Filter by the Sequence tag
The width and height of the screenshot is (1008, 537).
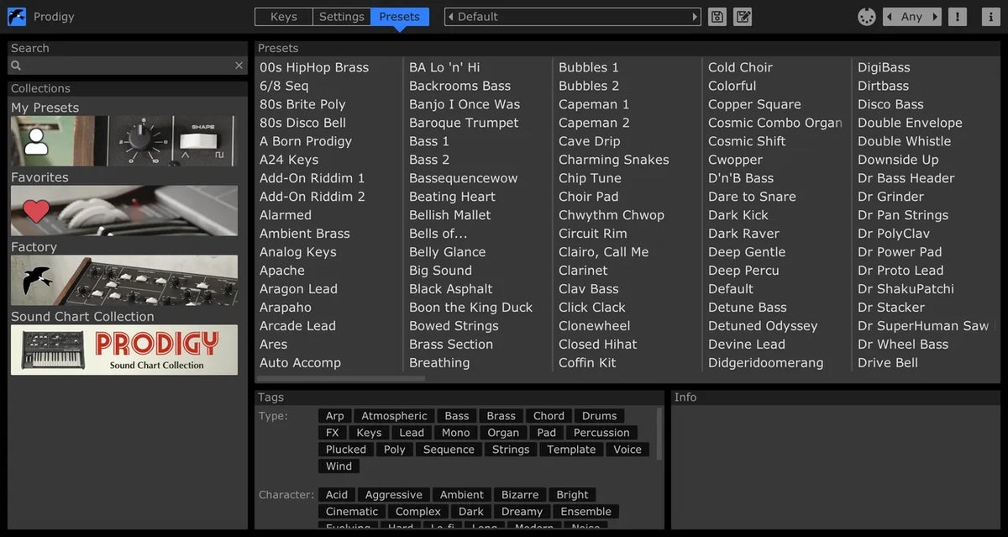pyautogui.click(x=449, y=450)
